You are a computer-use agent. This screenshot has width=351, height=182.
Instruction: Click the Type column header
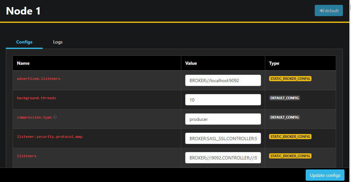click(x=274, y=63)
